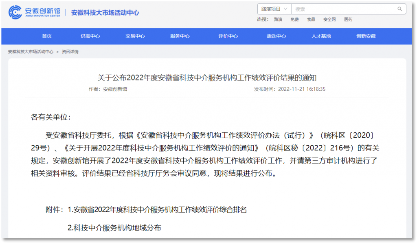
Task: Open the 路演项目 search category dropdown
Action: click(x=274, y=9)
